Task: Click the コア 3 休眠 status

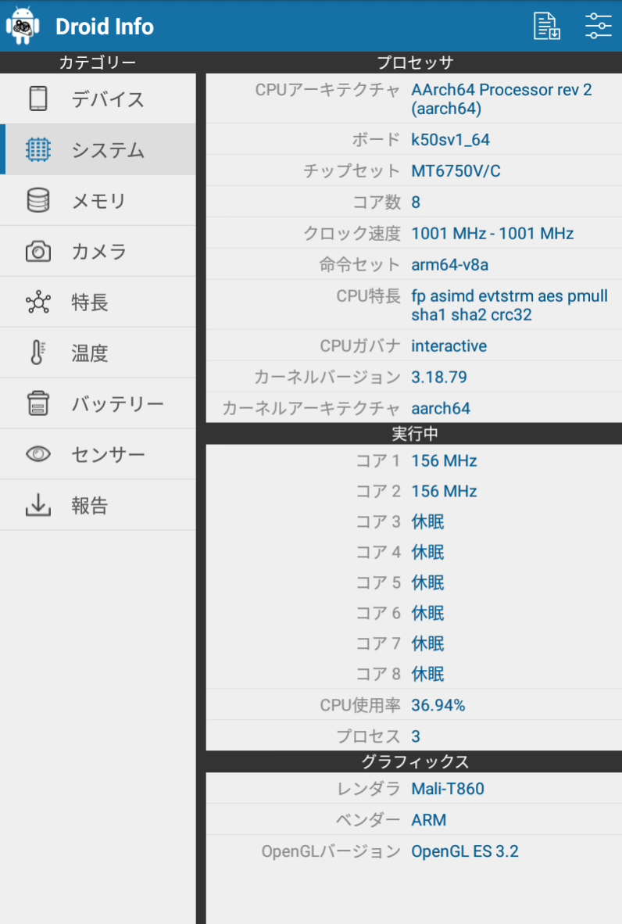Action: click(427, 521)
